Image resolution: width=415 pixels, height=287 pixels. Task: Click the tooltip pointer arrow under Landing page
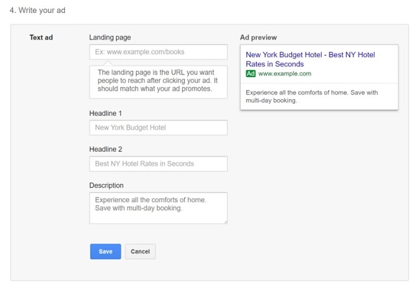click(x=108, y=63)
